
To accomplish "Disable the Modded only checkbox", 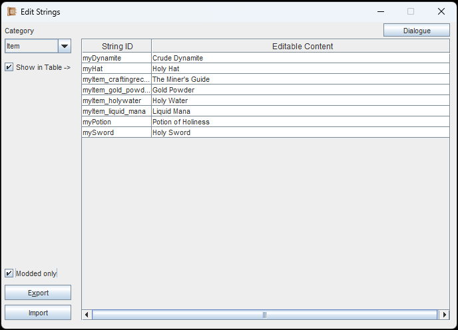I will 9,273.
